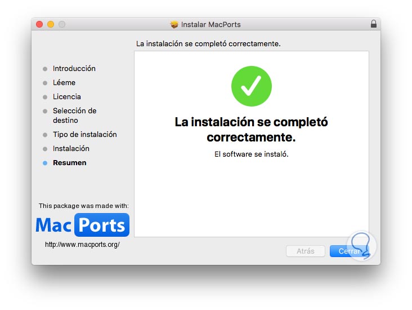Click the yellow minimize window button
412x310 pixels.
click(51, 24)
